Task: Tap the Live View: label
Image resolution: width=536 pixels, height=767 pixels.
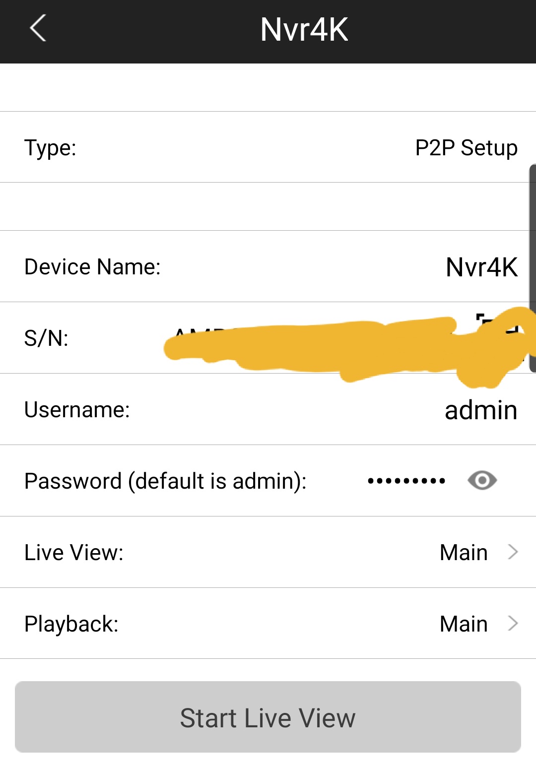Action: 74,552
